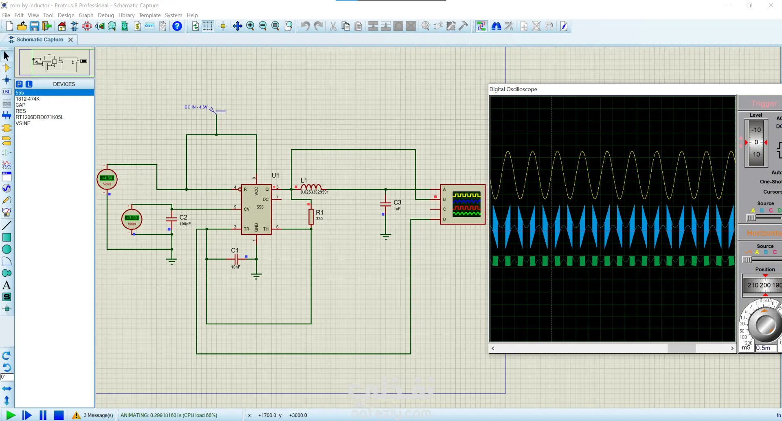Click the Save Project disk icon

[x=34, y=26]
